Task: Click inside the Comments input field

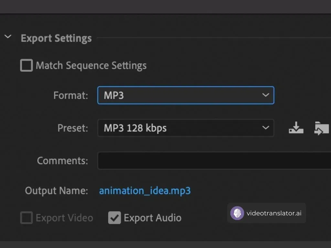Action: point(194,160)
